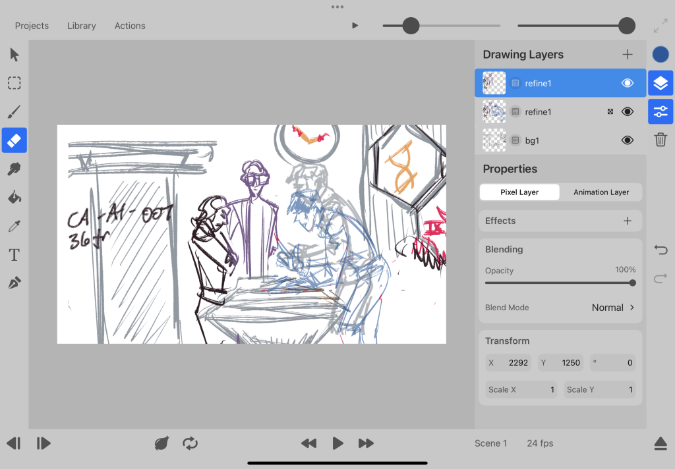Toggle onion skinning with the onion icon
This screenshot has height=469, width=675.
(161, 443)
